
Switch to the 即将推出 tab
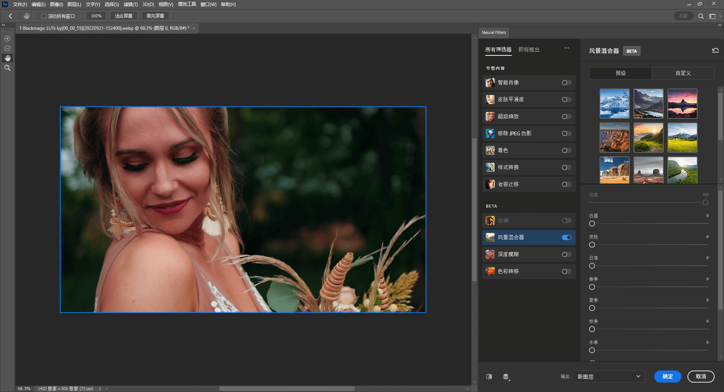click(x=528, y=49)
